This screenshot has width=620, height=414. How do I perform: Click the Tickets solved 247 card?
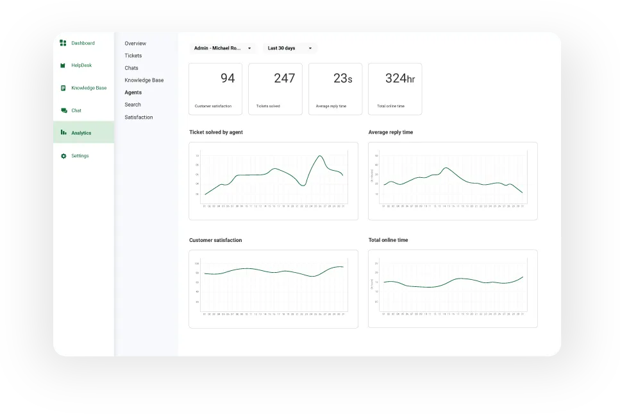tap(275, 89)
